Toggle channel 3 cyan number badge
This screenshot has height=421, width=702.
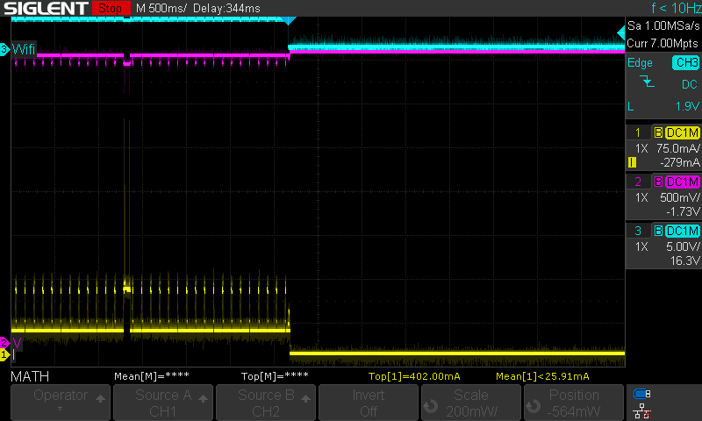click(638, 231)
